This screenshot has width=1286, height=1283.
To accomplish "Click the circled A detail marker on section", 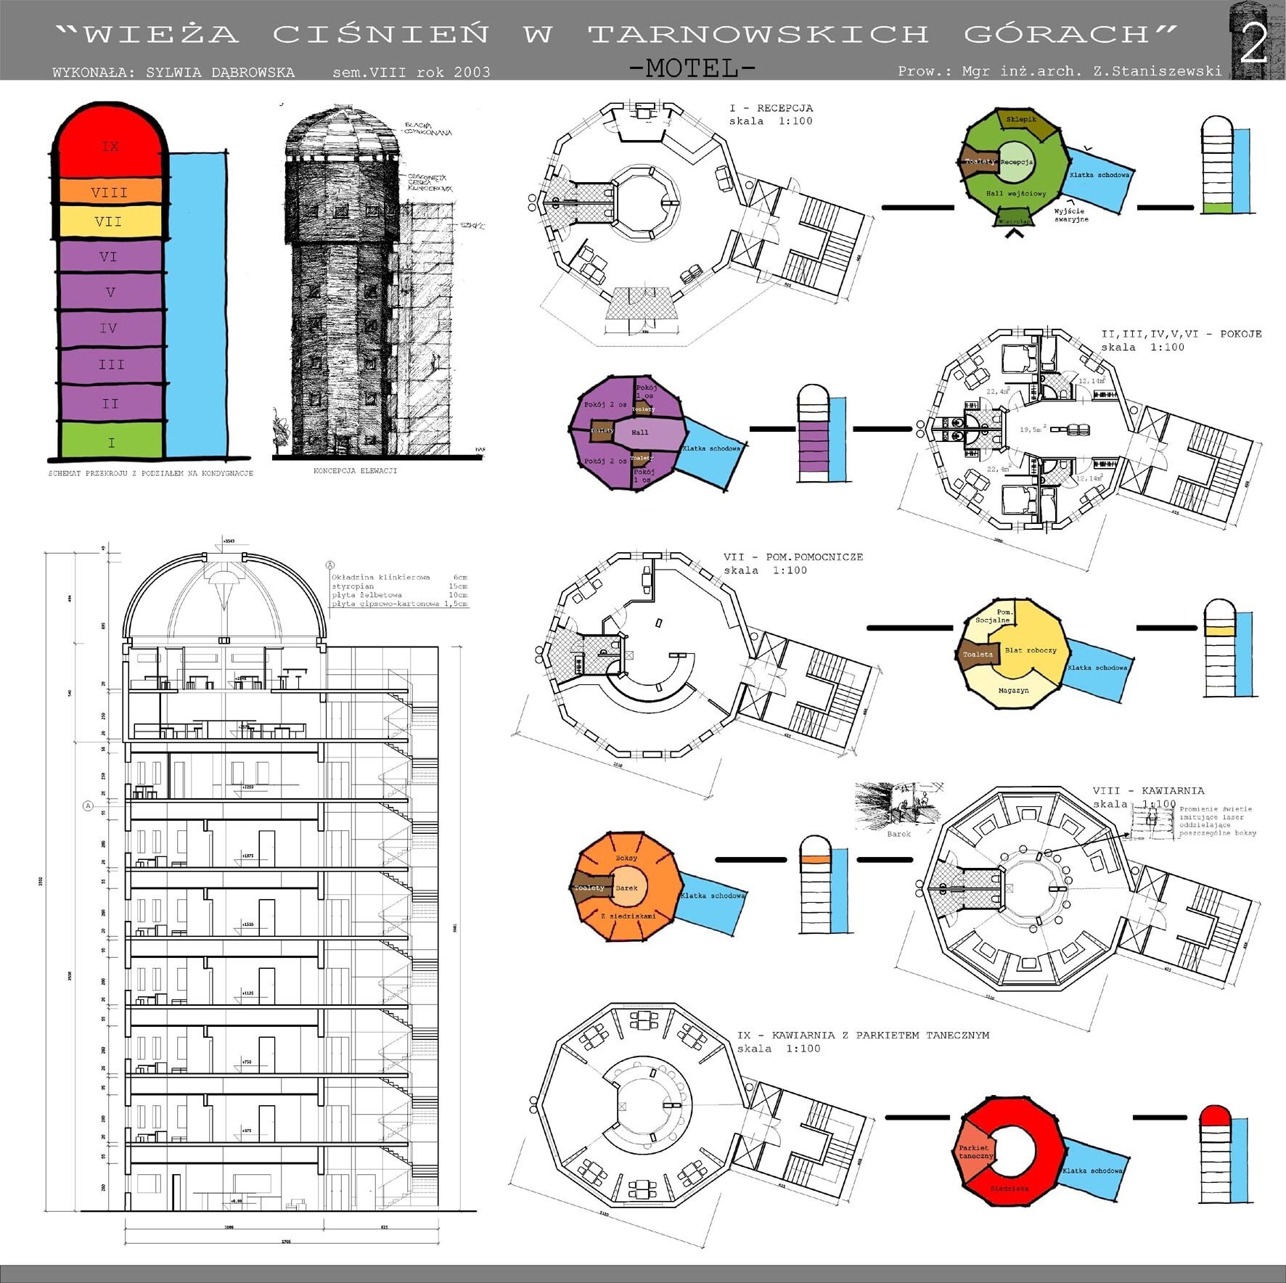I will pos(88,806).
